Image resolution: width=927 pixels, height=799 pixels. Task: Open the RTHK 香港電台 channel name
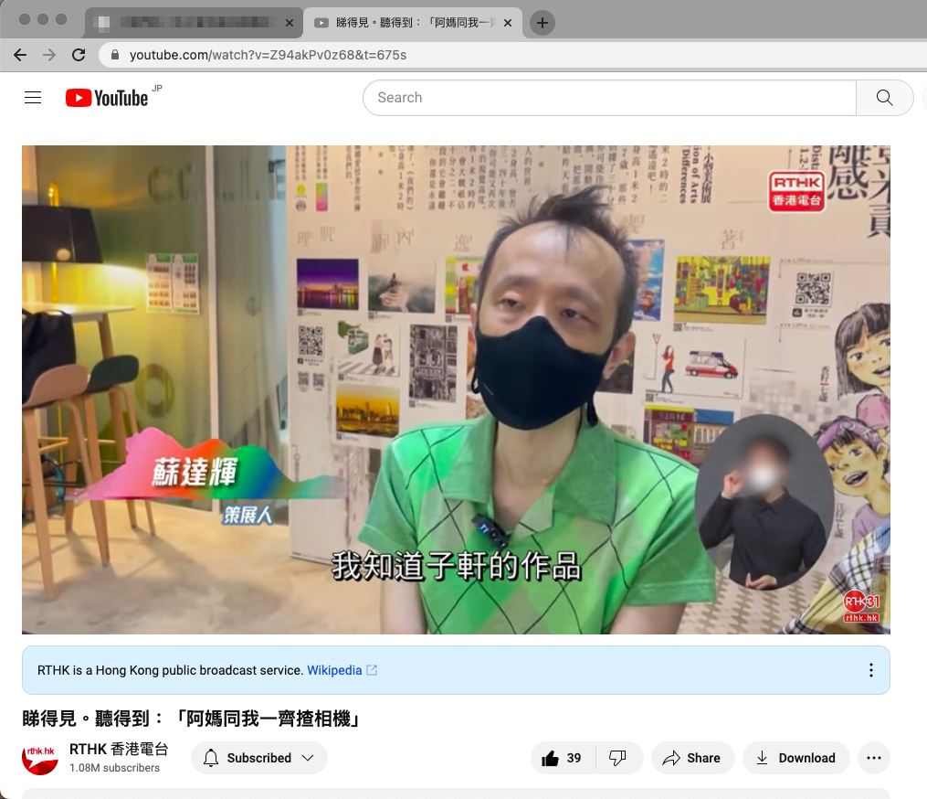pyautogui.click(x=119, y=750)
